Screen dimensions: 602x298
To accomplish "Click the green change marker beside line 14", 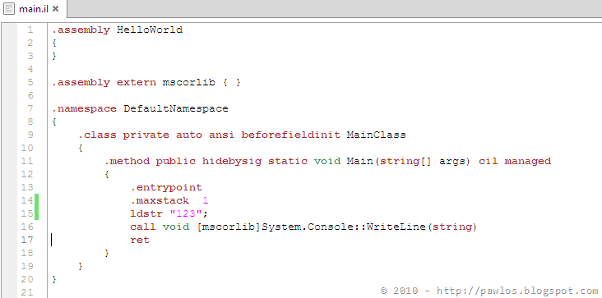I will coord(36,200).
